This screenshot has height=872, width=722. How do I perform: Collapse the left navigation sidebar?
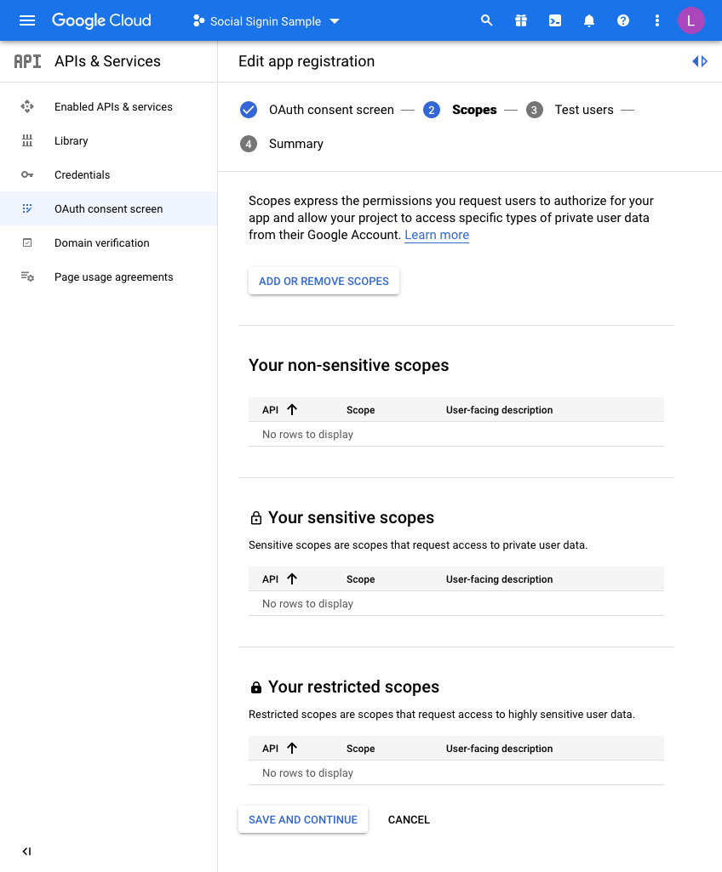click(x=26, y=851)
